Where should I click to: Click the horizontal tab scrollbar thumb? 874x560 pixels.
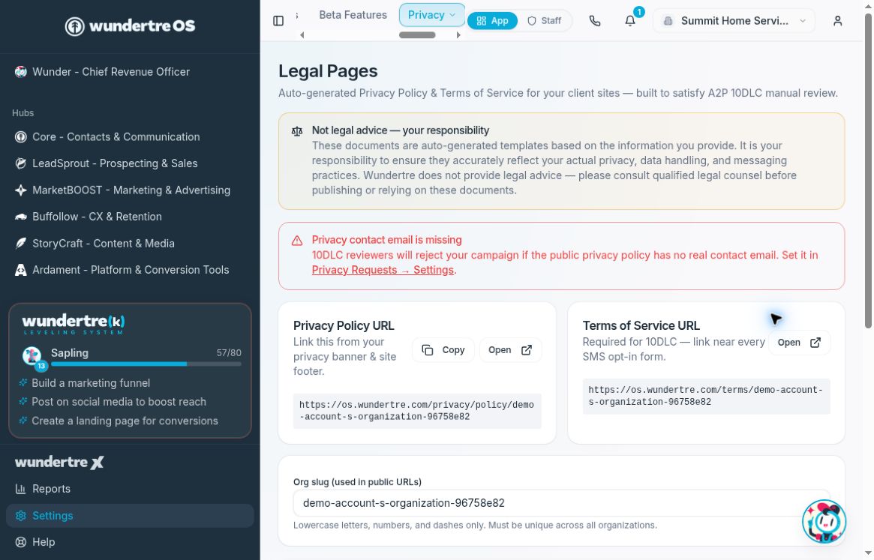point(417,35)
